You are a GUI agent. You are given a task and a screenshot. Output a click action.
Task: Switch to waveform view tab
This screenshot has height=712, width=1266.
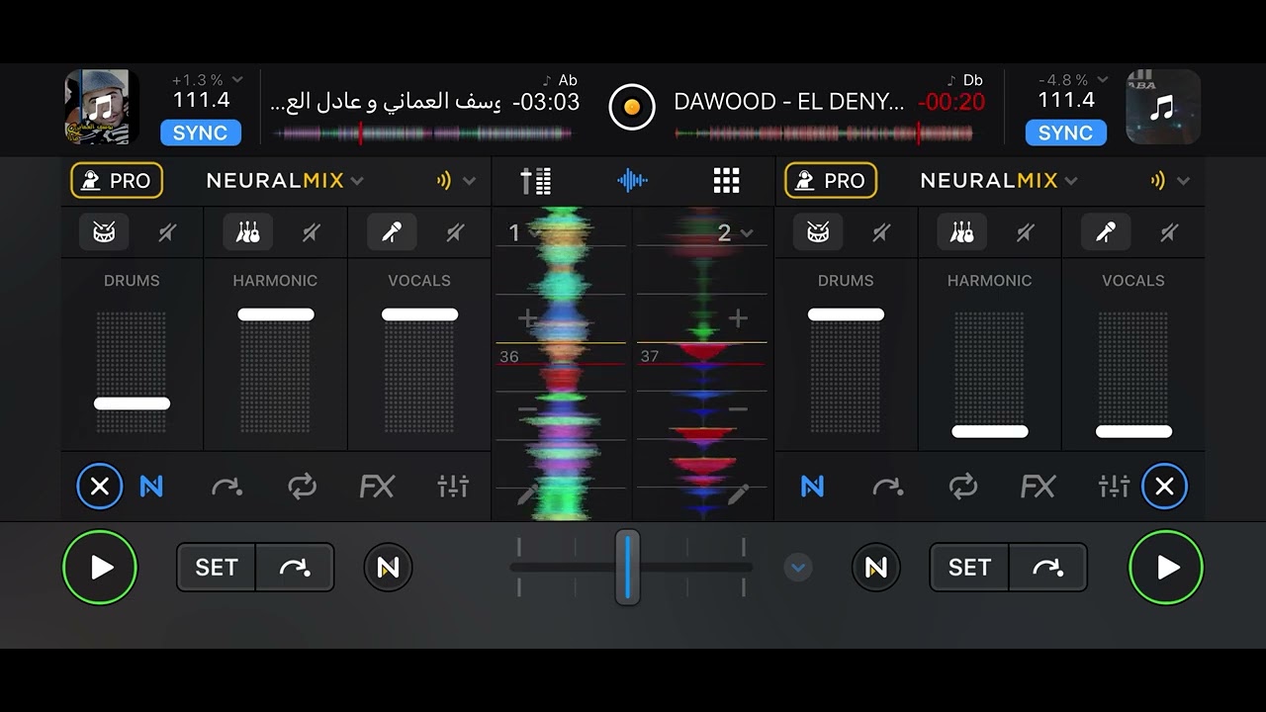[632, 180]
